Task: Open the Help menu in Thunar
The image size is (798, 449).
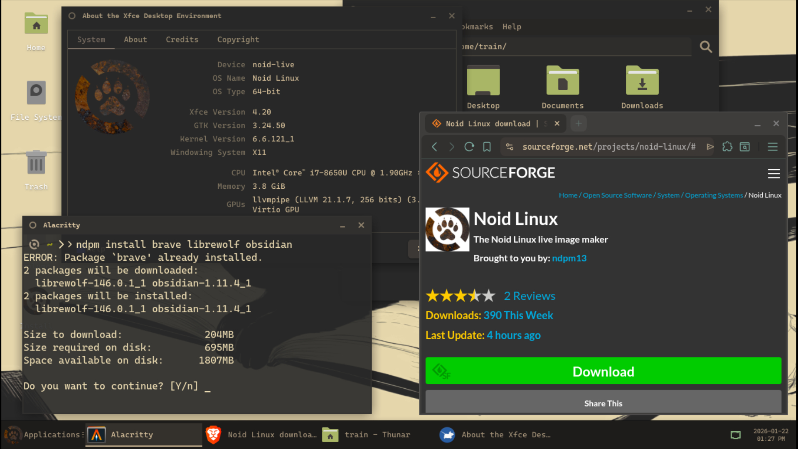Action: tap(512, 27)
